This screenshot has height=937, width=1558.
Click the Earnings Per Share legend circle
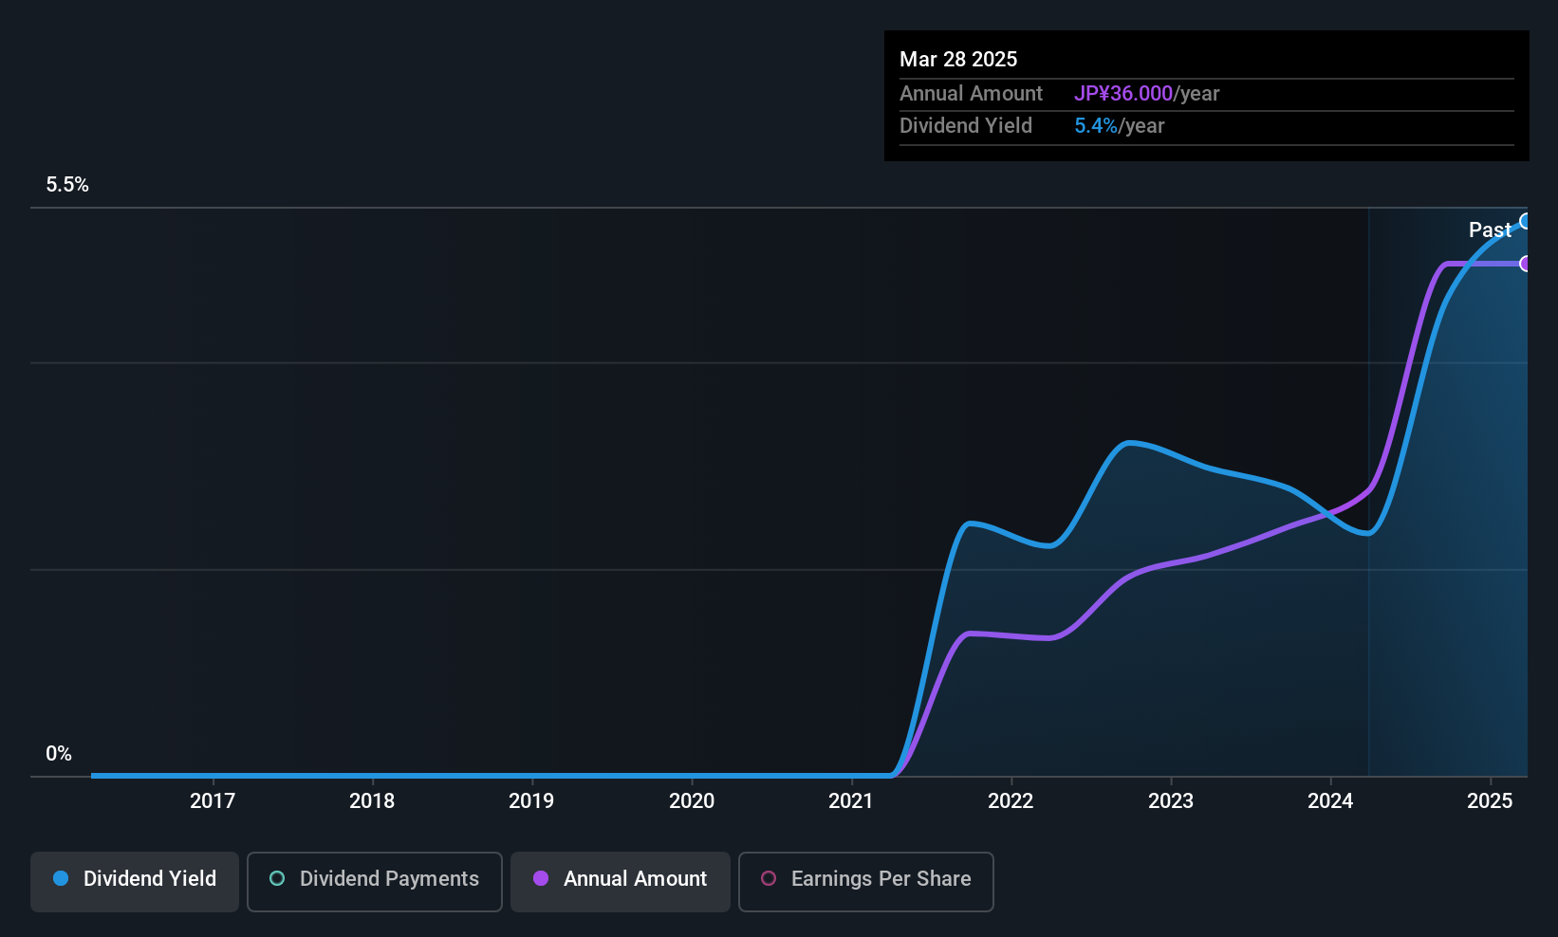[x=769, y=879]
